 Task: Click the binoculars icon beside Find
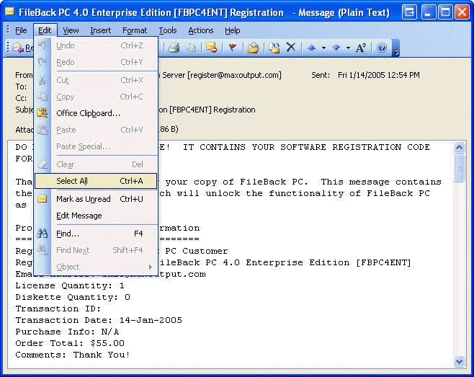43,234
